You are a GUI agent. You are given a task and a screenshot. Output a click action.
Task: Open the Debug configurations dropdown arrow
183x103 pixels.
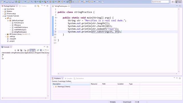pos(37,2)
